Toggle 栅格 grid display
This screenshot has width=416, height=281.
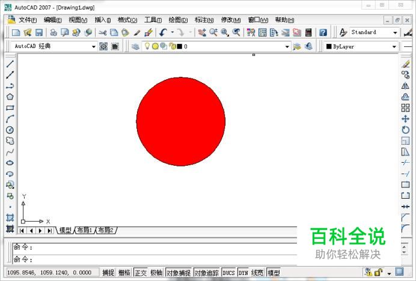[x=124, y=273]
